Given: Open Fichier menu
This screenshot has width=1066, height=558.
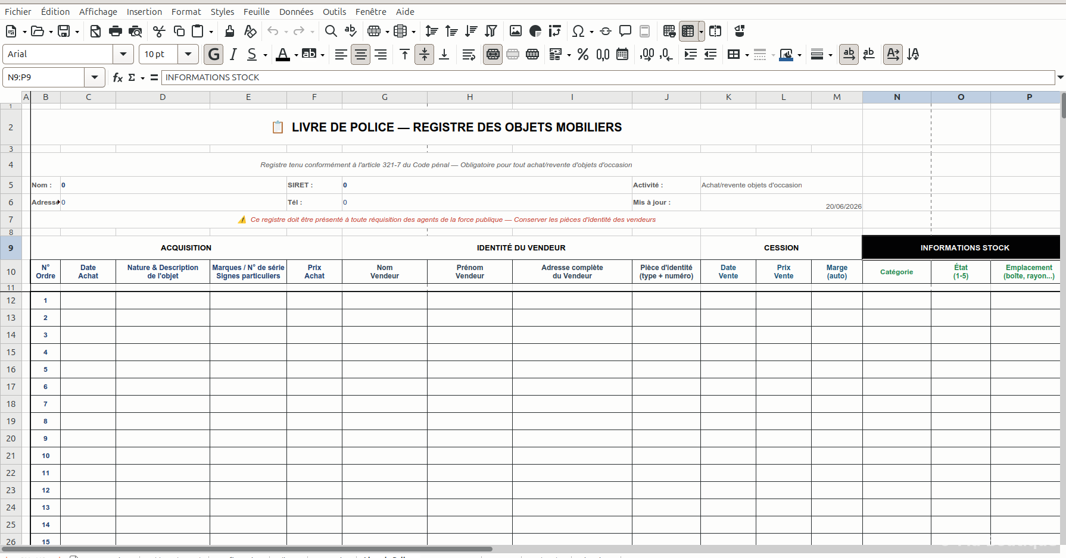Looking at the screenshot, I should (x=18, y=11).
